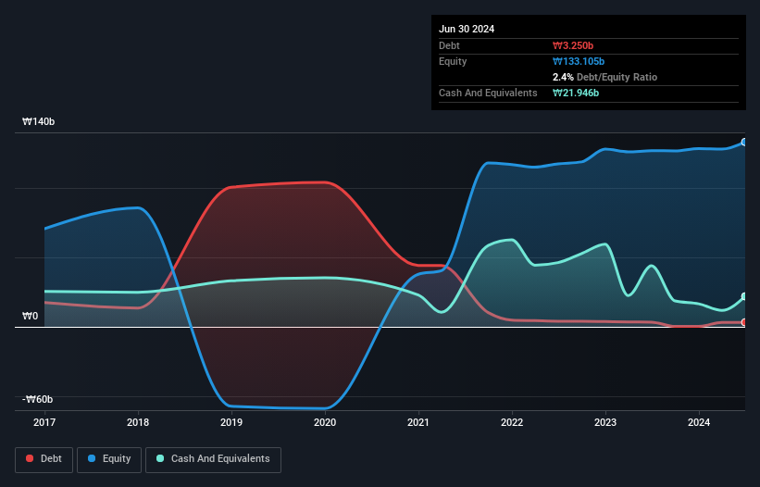Click the ₩133.105b equity value

pos(579,61)
